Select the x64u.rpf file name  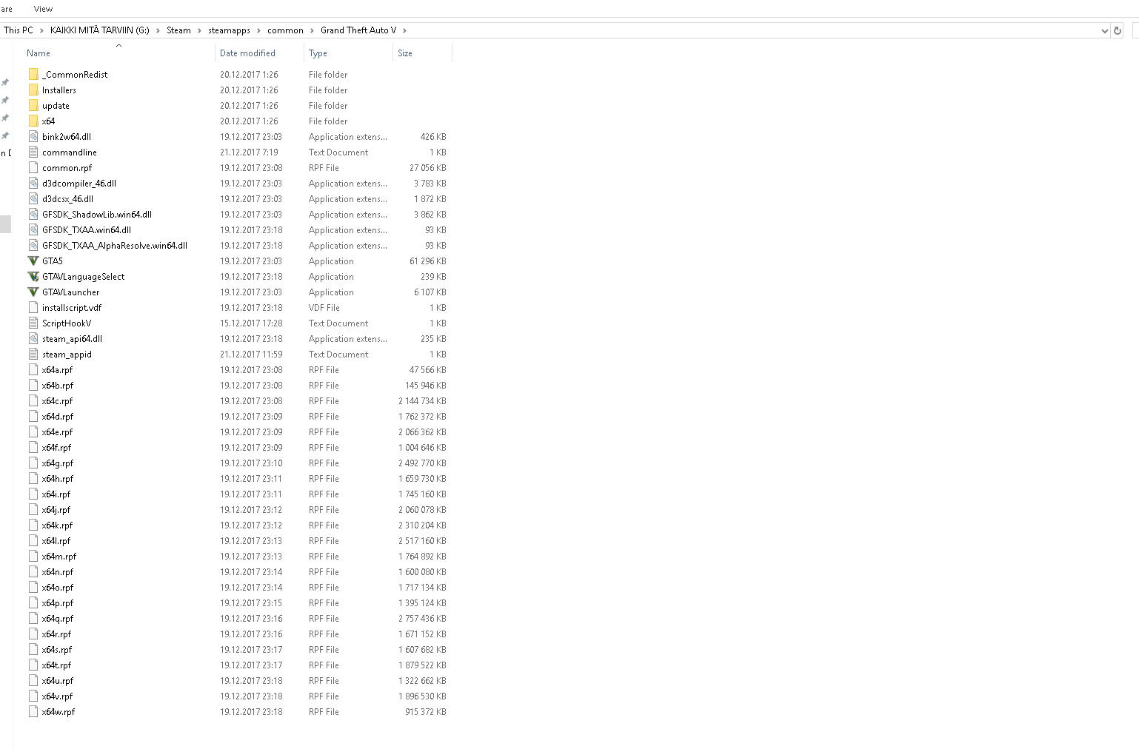point(58,681)
